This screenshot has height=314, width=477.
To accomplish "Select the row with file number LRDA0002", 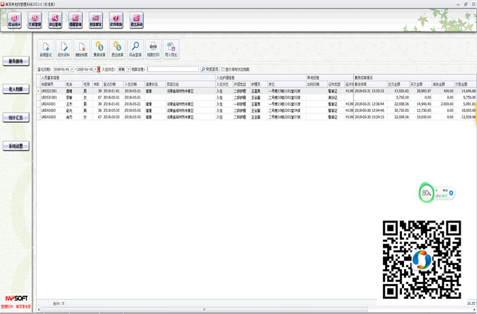I will tap(256, 111).
